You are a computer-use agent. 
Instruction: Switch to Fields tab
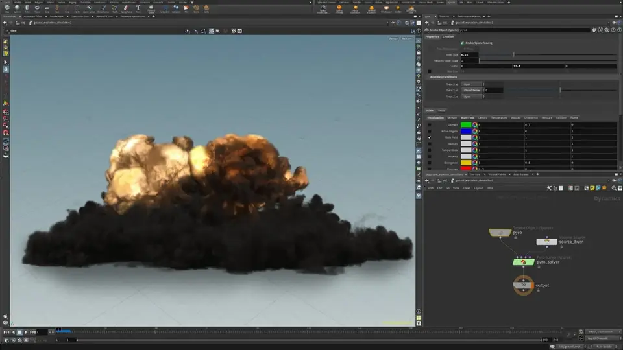pos(441,111)
